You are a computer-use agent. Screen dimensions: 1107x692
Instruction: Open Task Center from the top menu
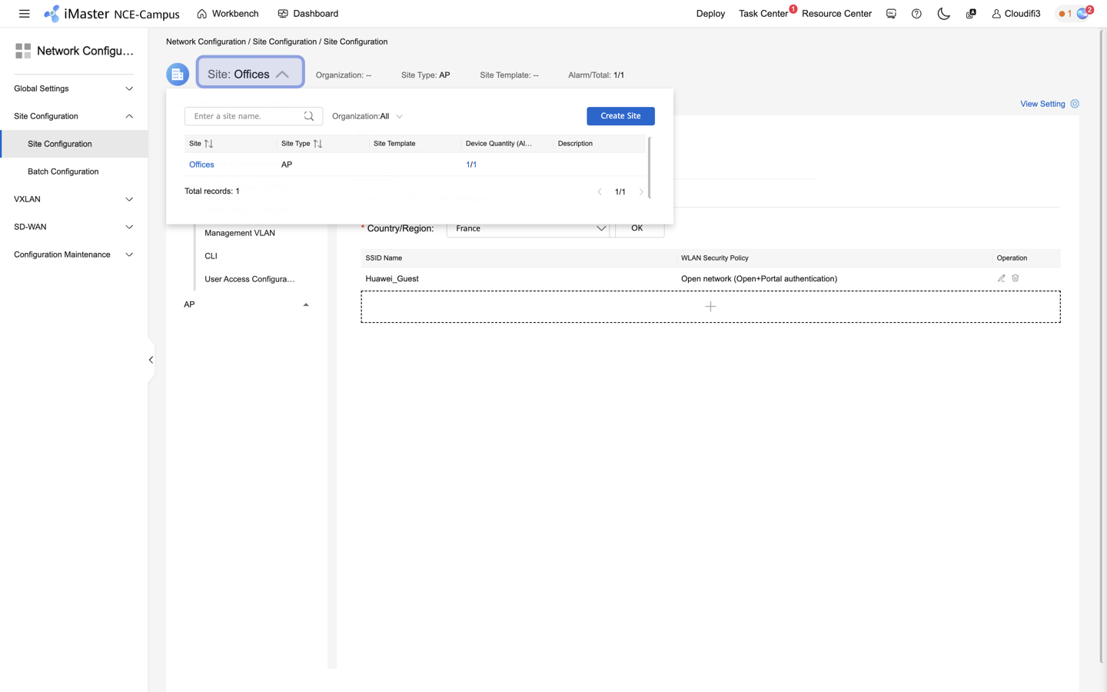click(763, 13)
